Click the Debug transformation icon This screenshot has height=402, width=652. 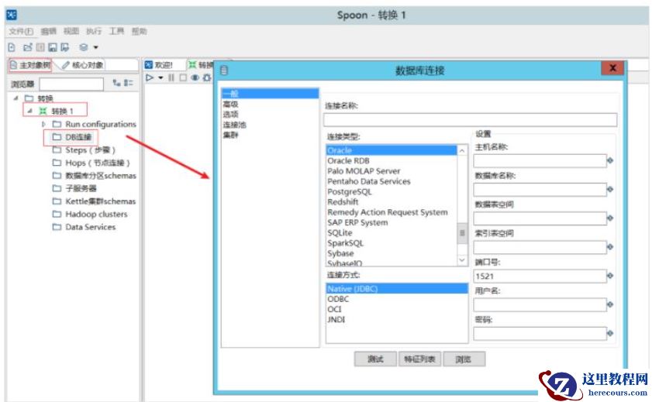click(x=207, y=77)
